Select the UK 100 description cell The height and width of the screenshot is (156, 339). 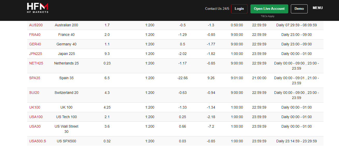[x=67, y=107]
